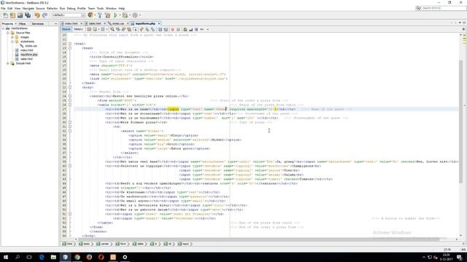Click the Stop Macro Recording icon
This screenshot has width=467, height=262.
(x=178, y=29)
